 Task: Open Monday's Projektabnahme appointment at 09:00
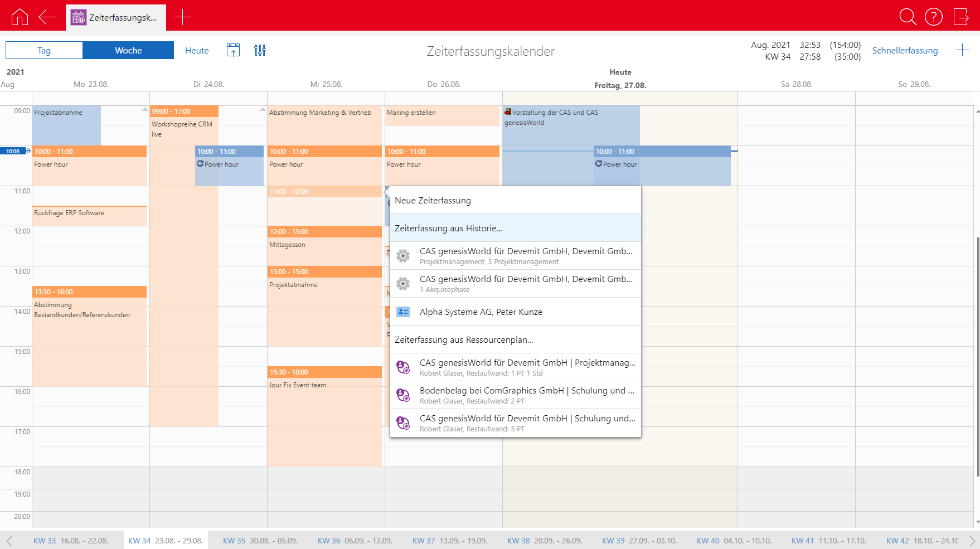(x=66, y=125)
